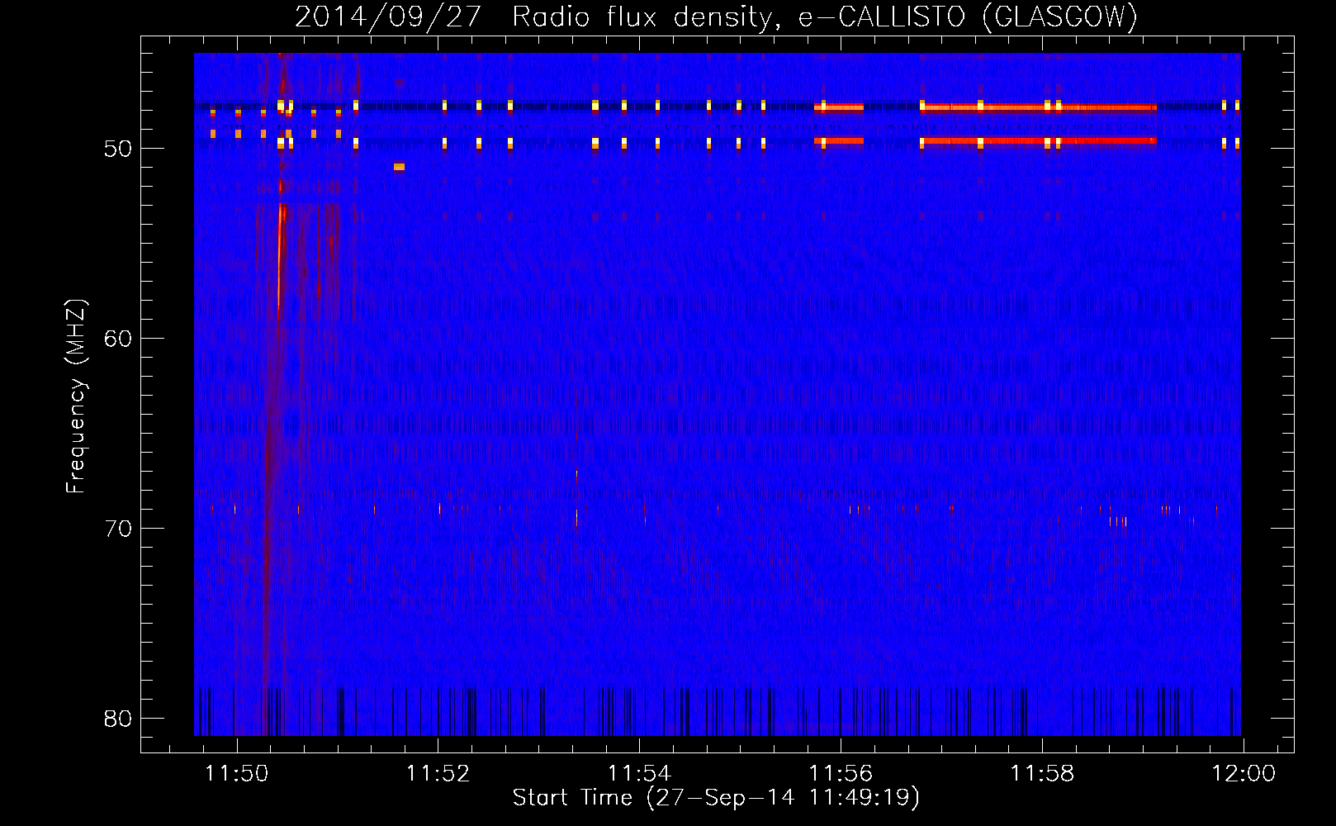
Task: Click the long red band near 50 MHz after 11:57
Action: (1039, 141)
